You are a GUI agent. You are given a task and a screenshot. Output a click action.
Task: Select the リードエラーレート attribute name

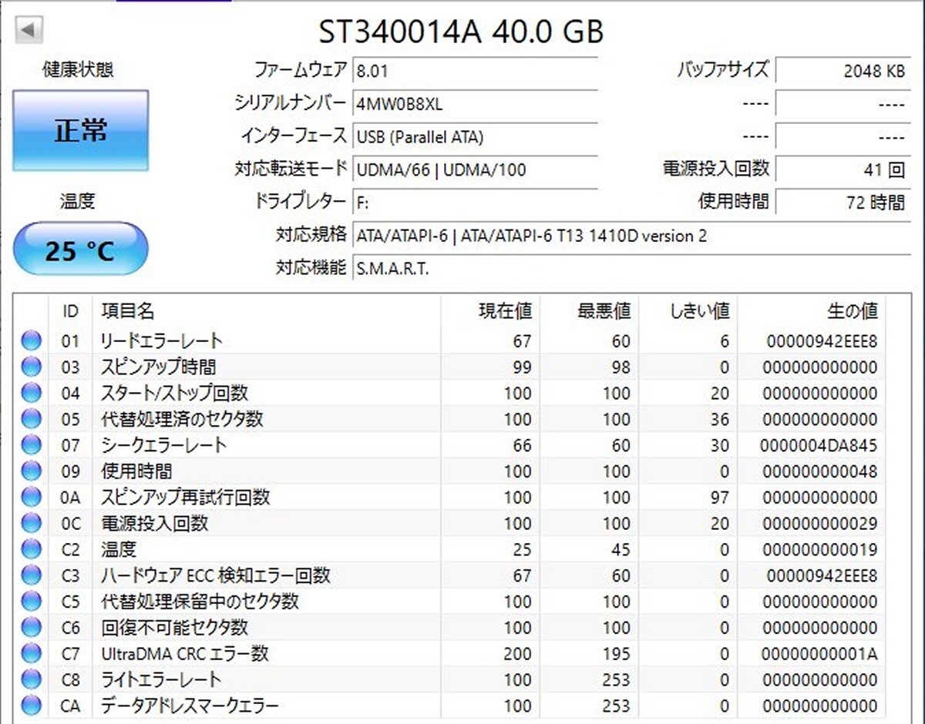point(162,340)
